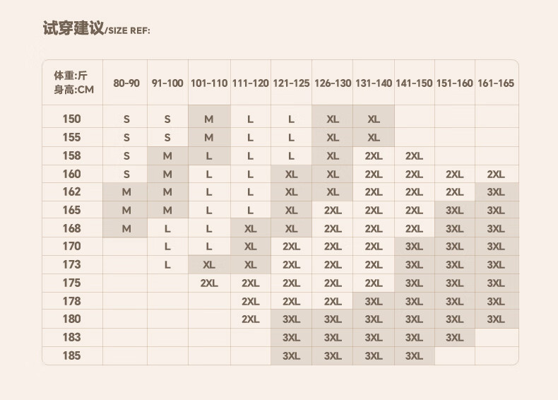This screenshot has height=400, width=558.
Task: Click the 体重:斤 身高:CM header cell
Action: [x=72, y=83]
